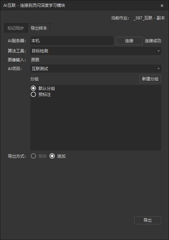
Task: Select the 导出样本 tab
Action: click(x=39, y=28)
